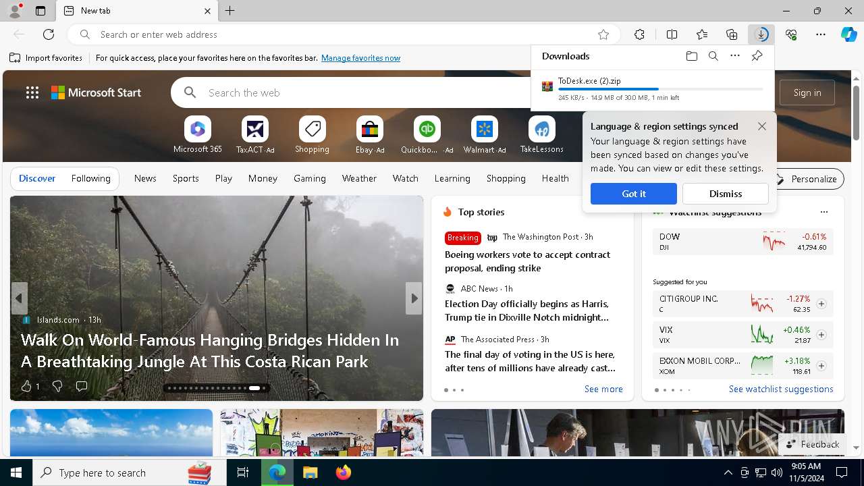Select the Gaming category tab
The width and height of the screenshot is (864, 486).
click(x=310, y=178)
